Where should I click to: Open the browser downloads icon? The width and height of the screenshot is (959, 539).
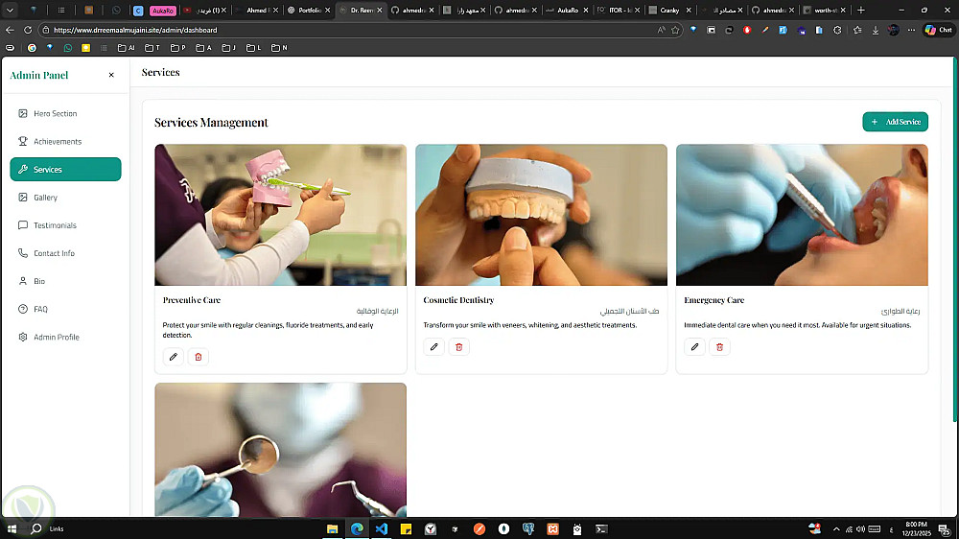tap(876, 30)
